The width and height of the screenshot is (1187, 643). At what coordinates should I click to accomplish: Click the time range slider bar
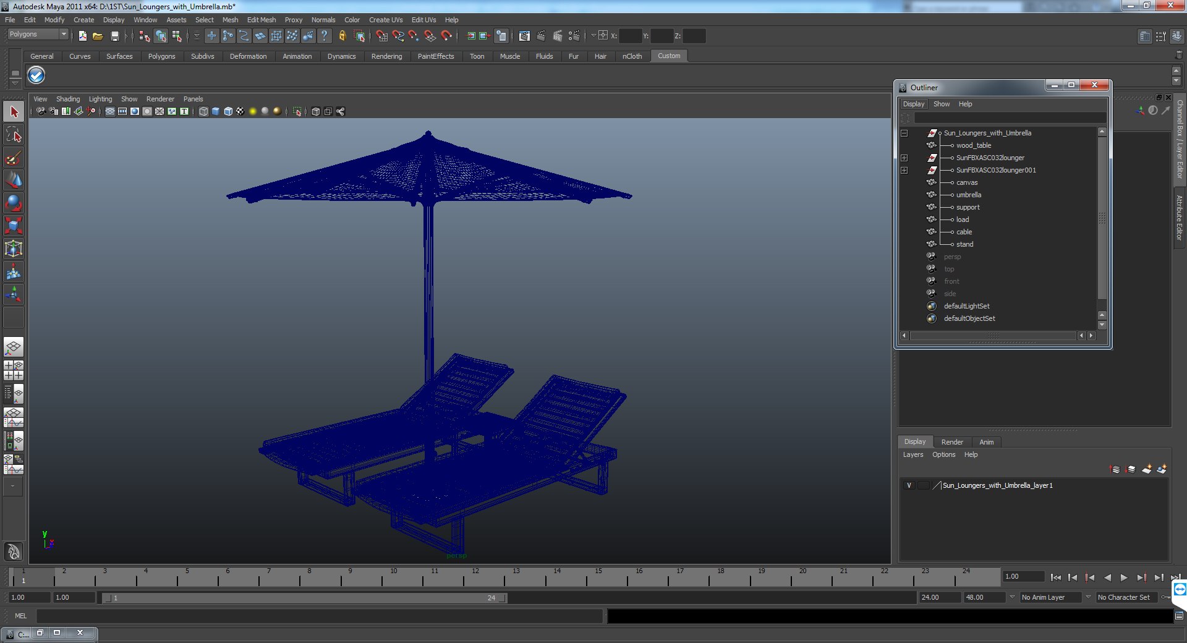point(304,598)
